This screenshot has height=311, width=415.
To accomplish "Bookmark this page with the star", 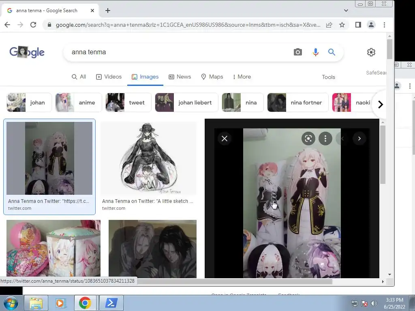I will 342,25.
